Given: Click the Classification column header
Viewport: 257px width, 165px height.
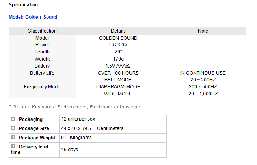Looking at the screenshot, I should [x=42, y=31].
